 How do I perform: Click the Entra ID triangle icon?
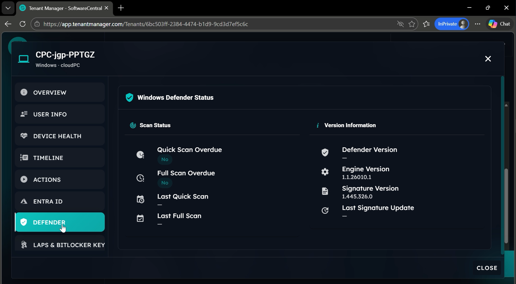(24, 201)
